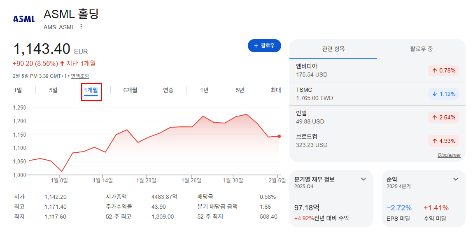
Task: Select the 연중 chart range
Action: pos(168,90)
